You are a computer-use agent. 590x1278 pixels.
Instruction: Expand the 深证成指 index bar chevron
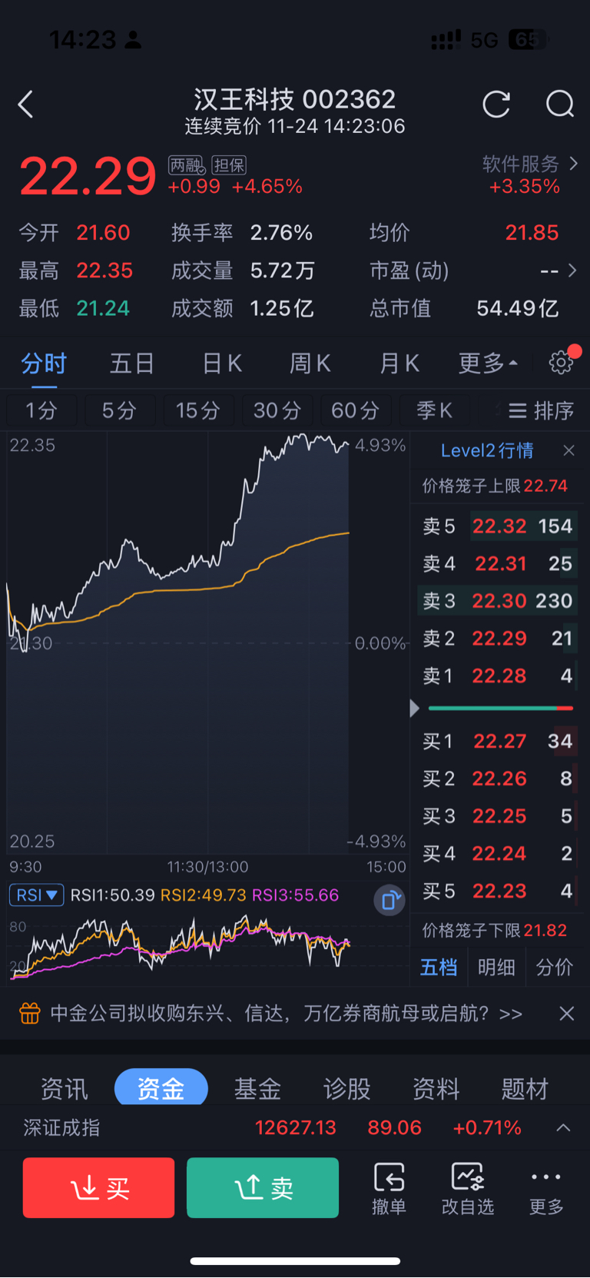tap(563, 1127)
